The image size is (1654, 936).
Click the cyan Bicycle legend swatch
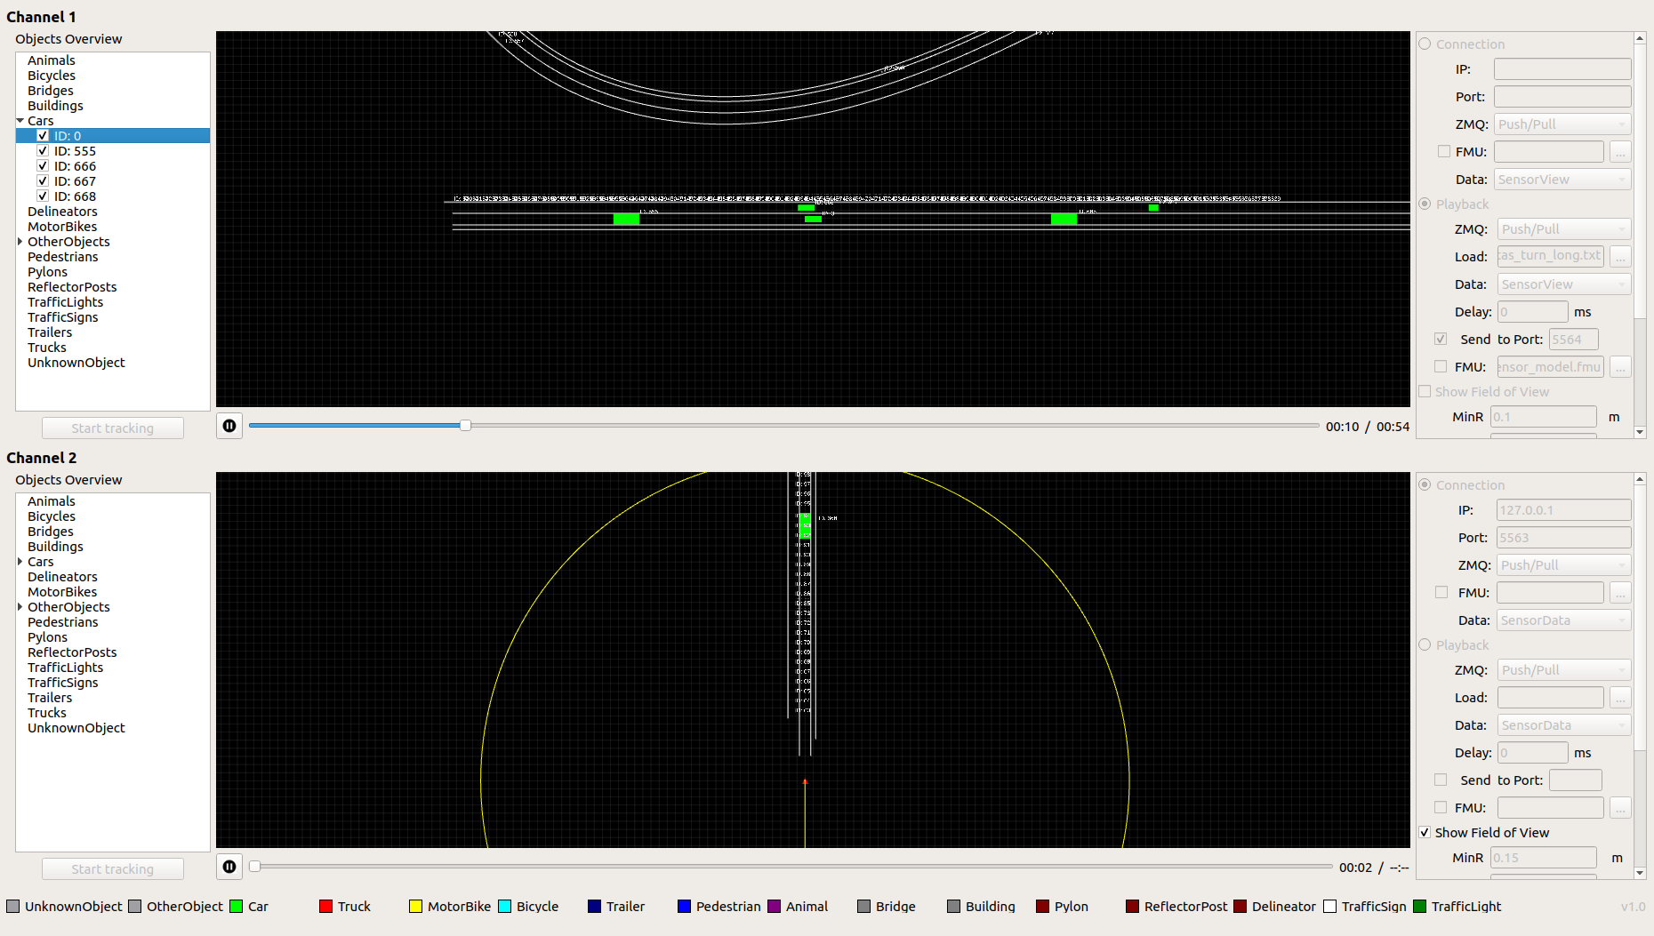coord(504,907)
